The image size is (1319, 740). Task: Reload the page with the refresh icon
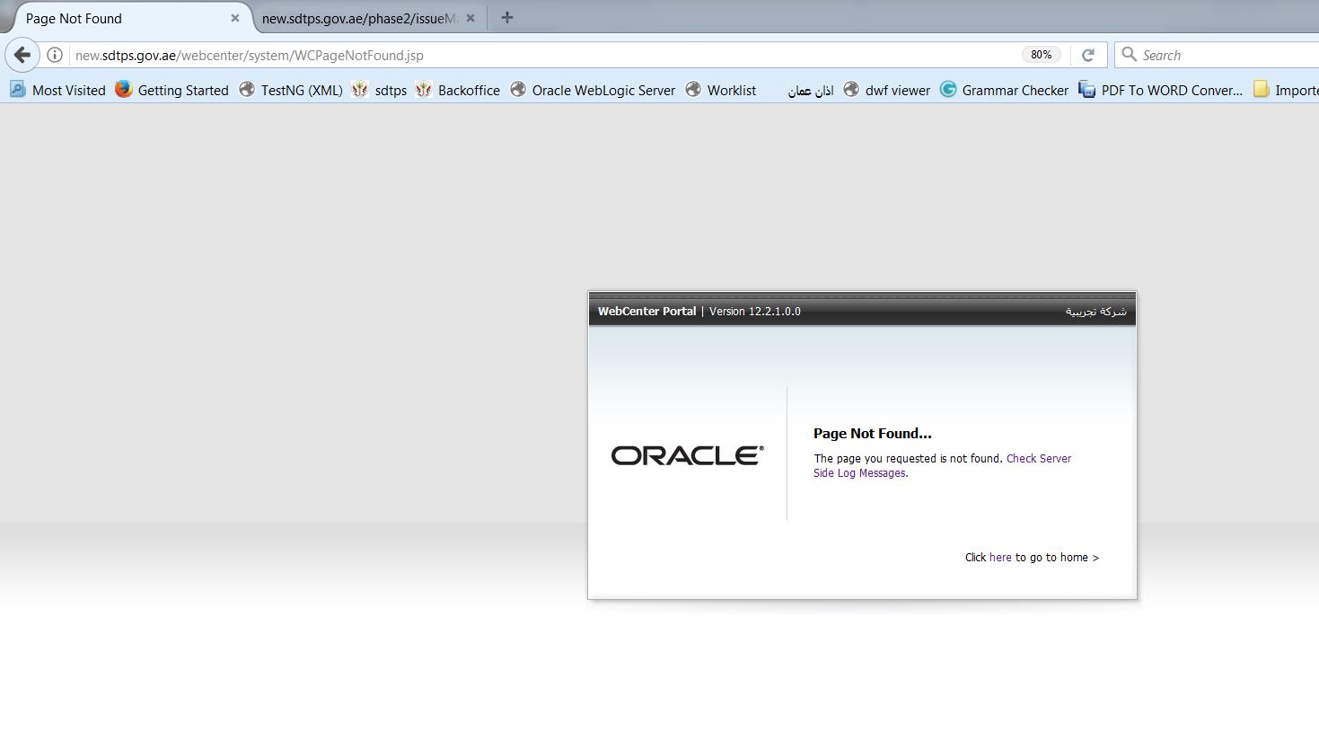pyautogui.click(x=1088, y=55)
